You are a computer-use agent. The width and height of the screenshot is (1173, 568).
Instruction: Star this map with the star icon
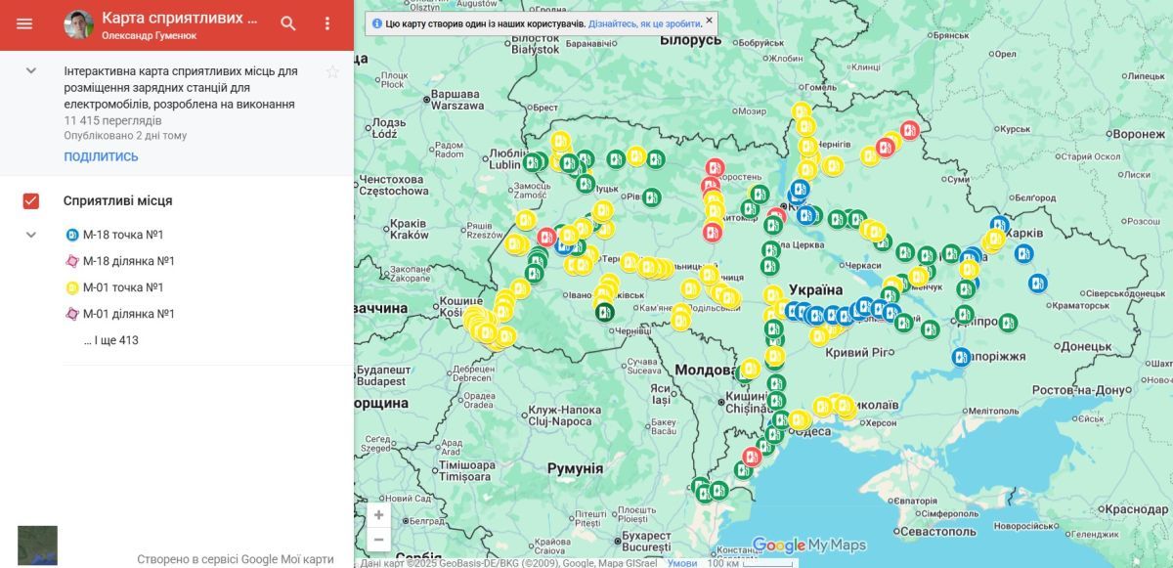pos(332,71)
